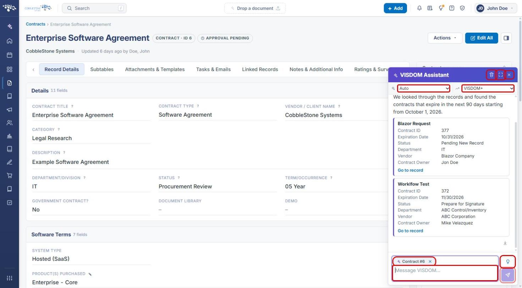Open the VISDOM+ model dropdown
The image size is (522, 288).
pos(488,88)
